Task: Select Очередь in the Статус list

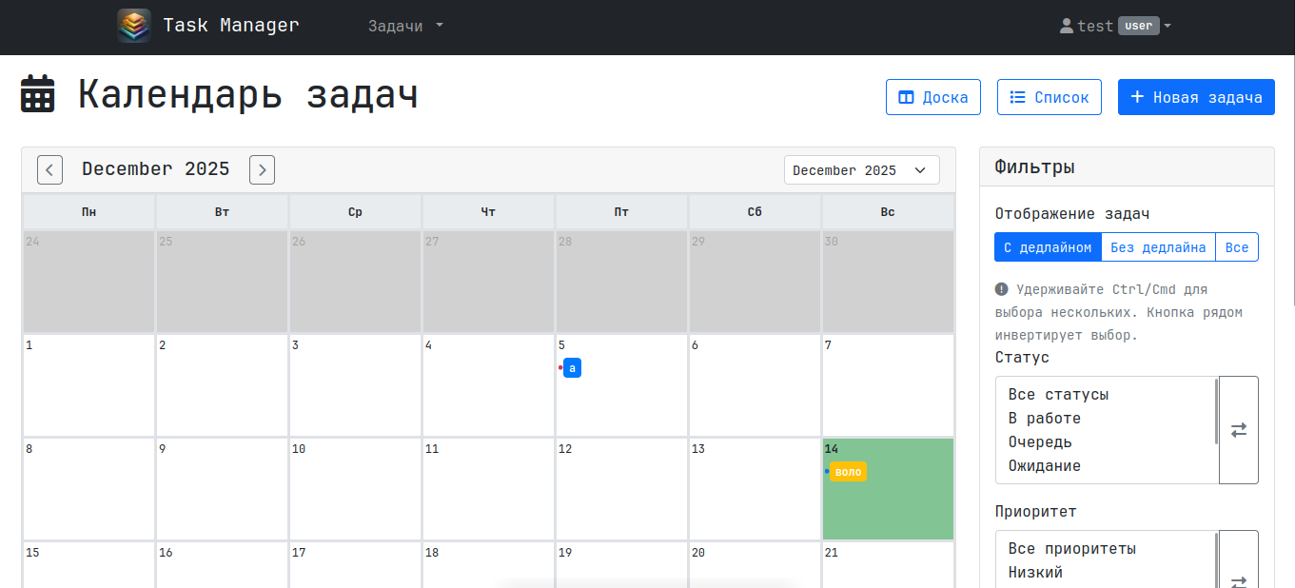Action: click(1040, 441)
